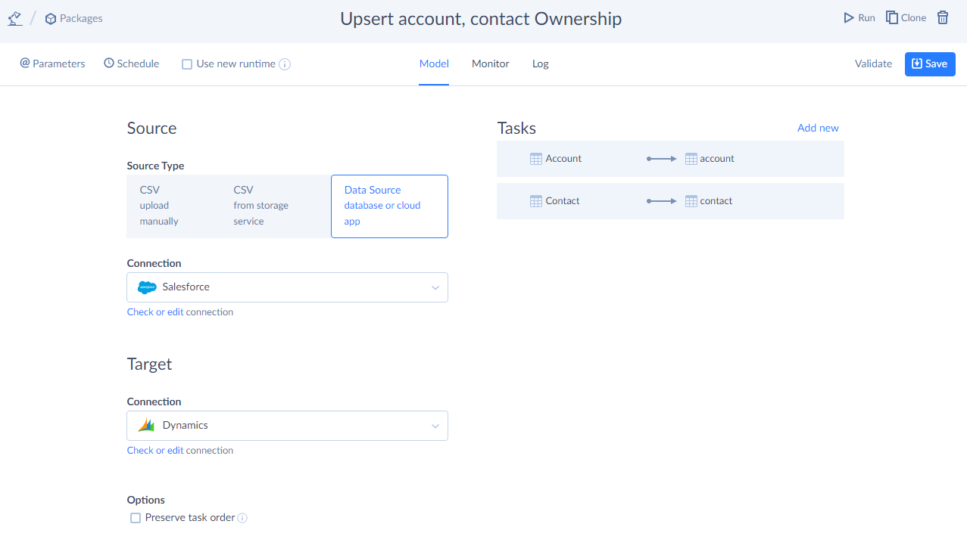Viewport: 967px width, 552px height.
Task: Click info icon next to Use new runtime
Action: coord(285,64)
